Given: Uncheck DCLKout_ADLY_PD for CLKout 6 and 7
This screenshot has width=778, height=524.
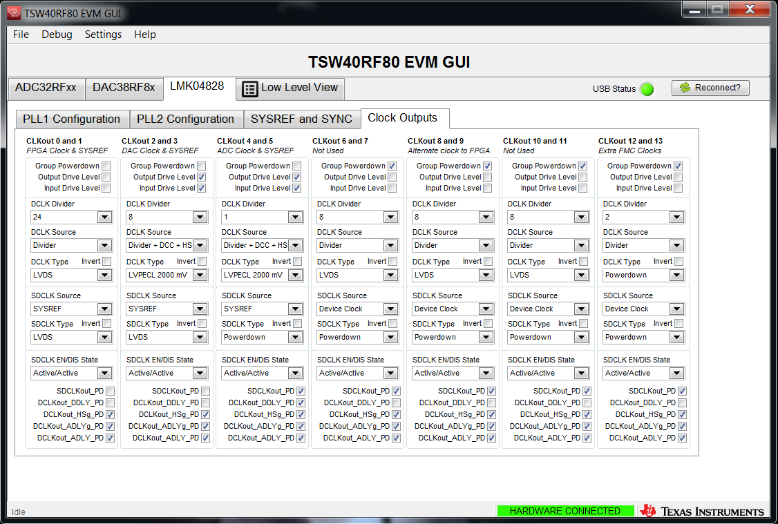Looking at the screenshot, I should point(396,438).
